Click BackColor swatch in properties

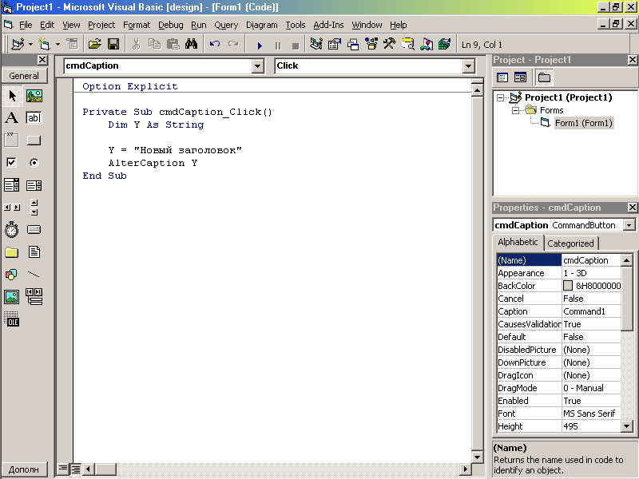pyautogui.click(x=568, y=286)
